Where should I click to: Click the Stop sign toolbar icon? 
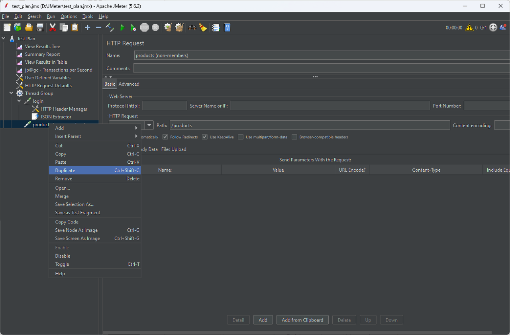click(x=144, y=27)
